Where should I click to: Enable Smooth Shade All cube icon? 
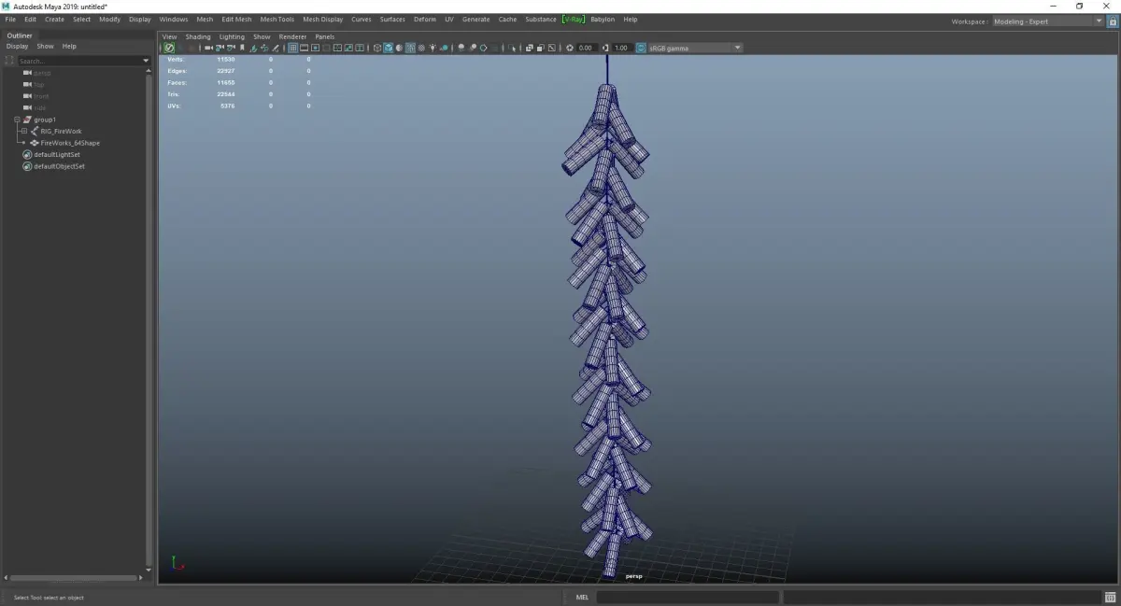coord(389,48)
